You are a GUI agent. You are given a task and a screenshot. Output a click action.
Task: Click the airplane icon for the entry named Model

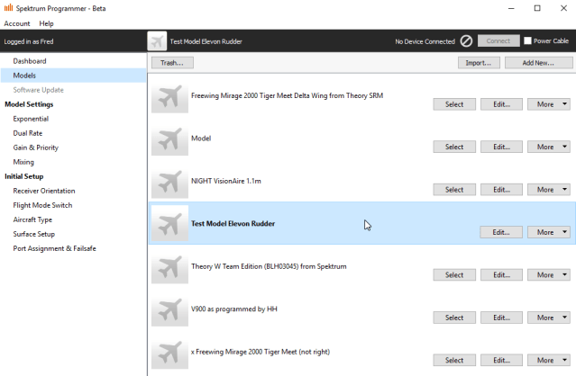point(169,139)
